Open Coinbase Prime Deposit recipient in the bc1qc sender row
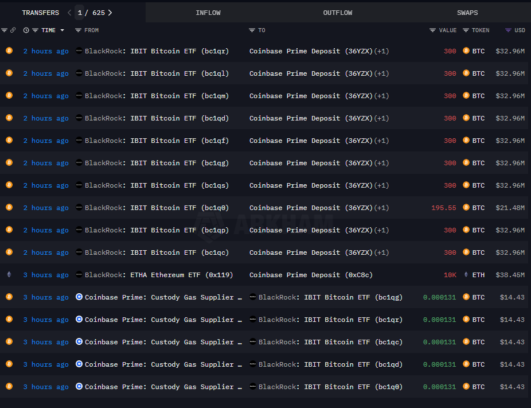This screenshot has height=408, width=531. 311,252
